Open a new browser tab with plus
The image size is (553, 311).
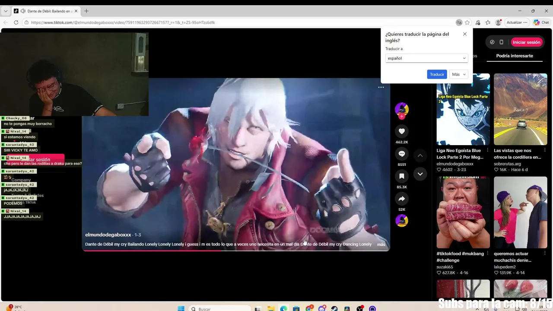point(86,11)
